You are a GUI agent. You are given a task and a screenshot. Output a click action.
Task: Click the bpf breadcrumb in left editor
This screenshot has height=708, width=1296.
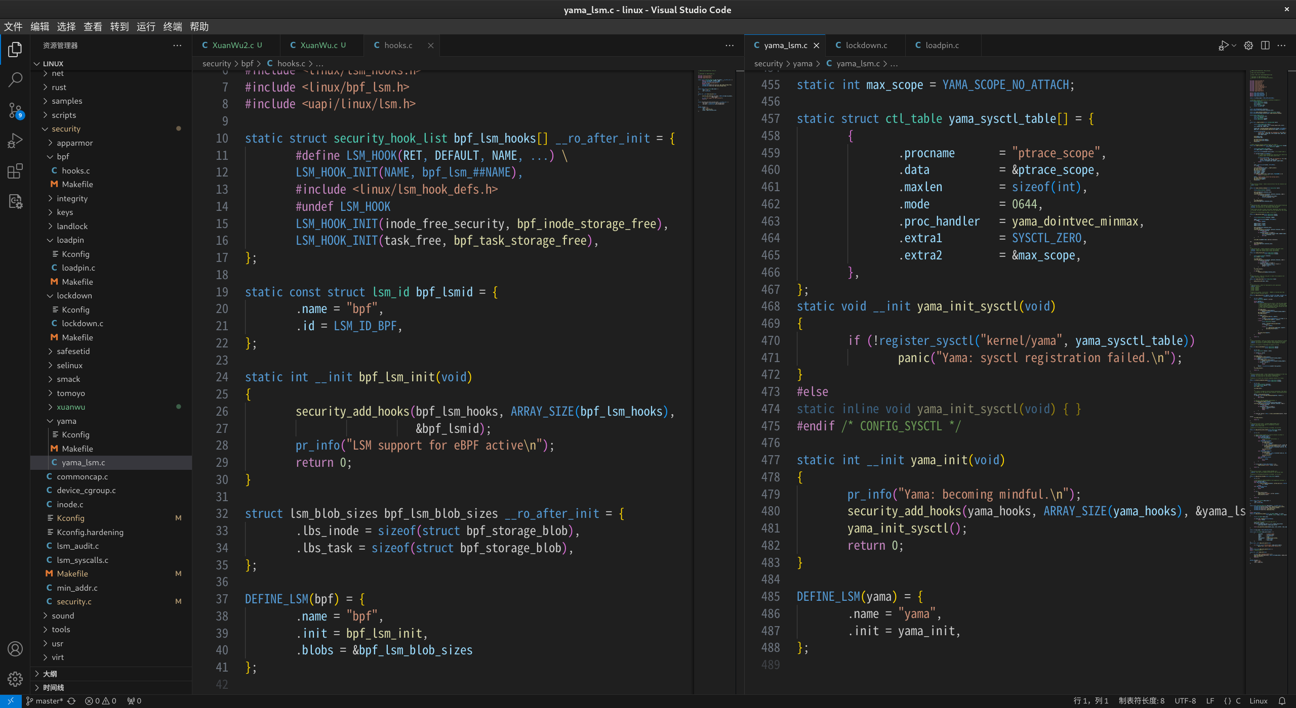pyautogui.click(x=247, y=64)
